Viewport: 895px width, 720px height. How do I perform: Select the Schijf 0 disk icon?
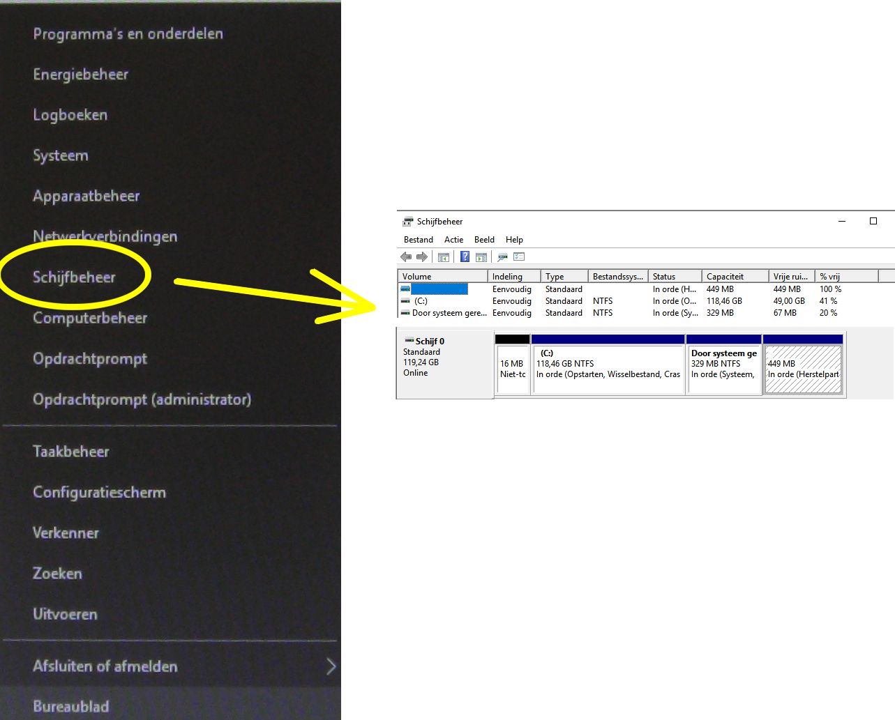pyautogui.click(x=409, y=341)
